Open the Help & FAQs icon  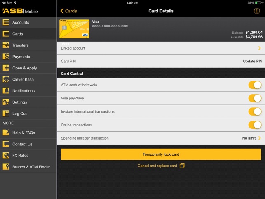tap(6, 133)
